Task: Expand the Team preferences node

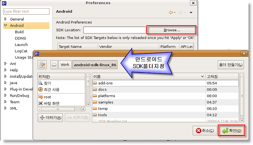Action: click(x=6, y=102)
